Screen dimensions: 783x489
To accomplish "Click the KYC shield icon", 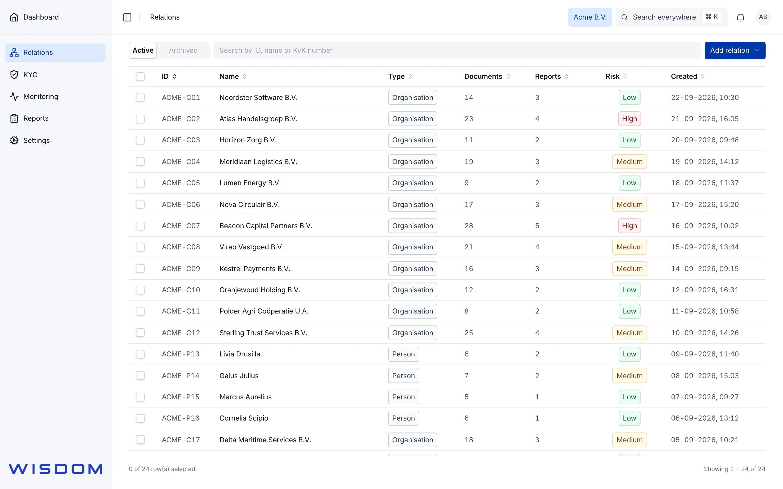I will [14, 75].
